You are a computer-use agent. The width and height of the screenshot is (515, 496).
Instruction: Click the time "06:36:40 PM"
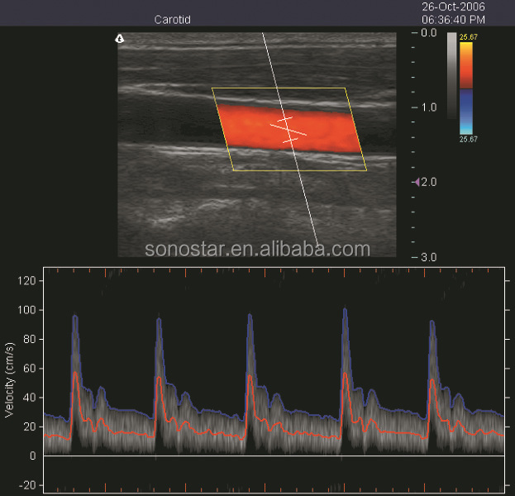pyautogui.click(x=453, y=20)
